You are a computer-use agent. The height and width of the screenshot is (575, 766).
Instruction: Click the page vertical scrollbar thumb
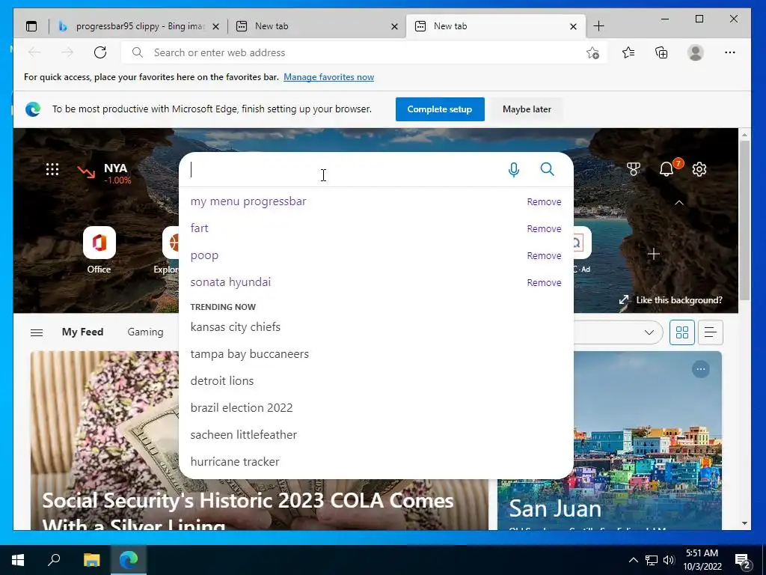click(744, 220)
